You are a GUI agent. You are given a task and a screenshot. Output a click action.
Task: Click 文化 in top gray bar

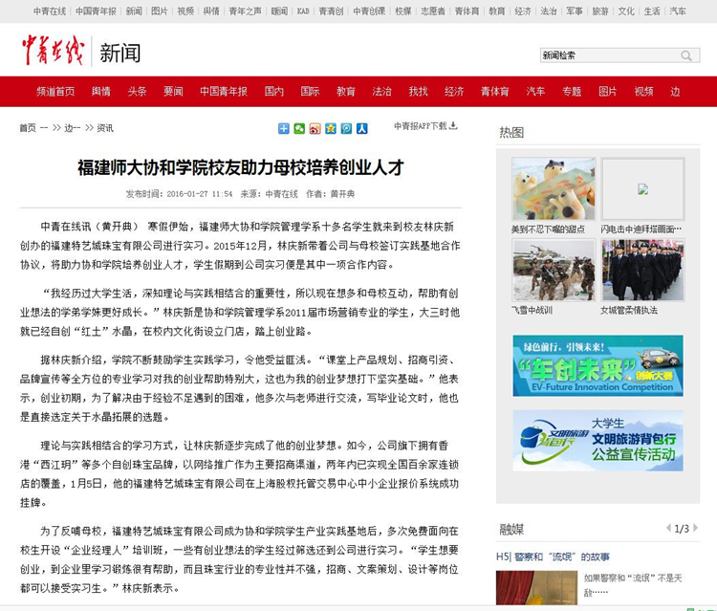[626, 11]
